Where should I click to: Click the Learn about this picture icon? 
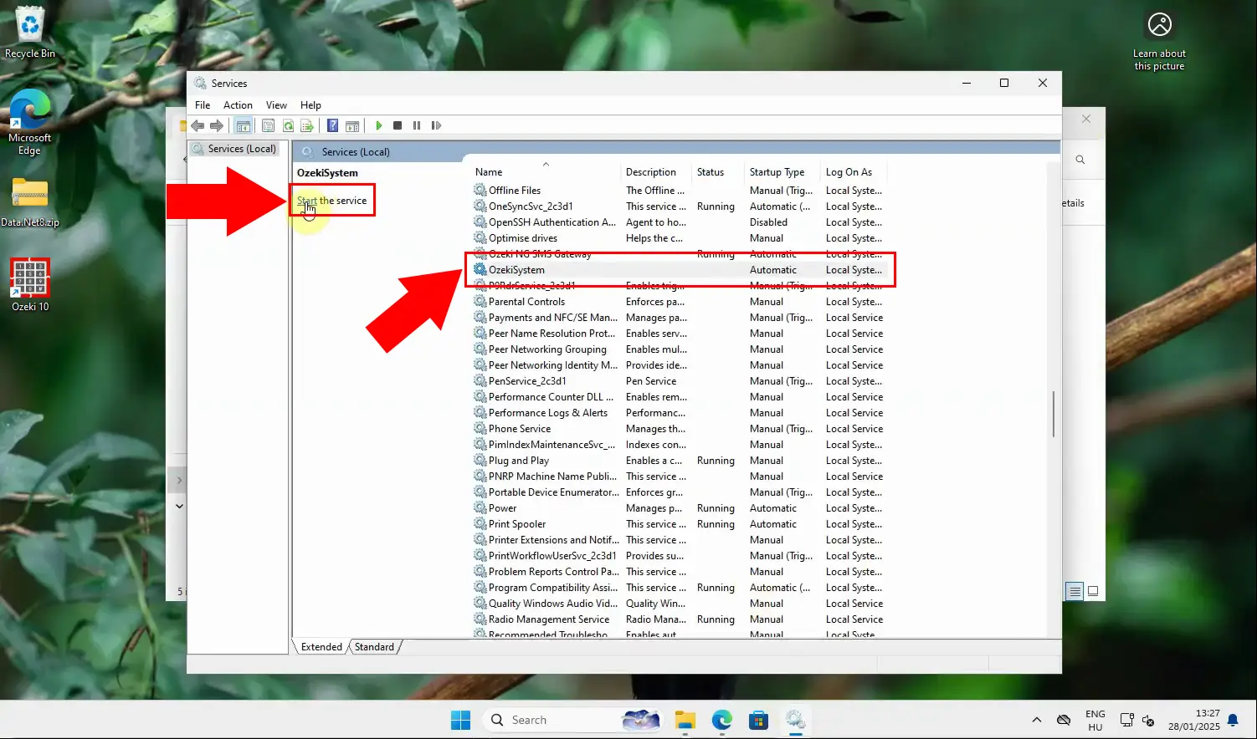(x=1159, y=41)
